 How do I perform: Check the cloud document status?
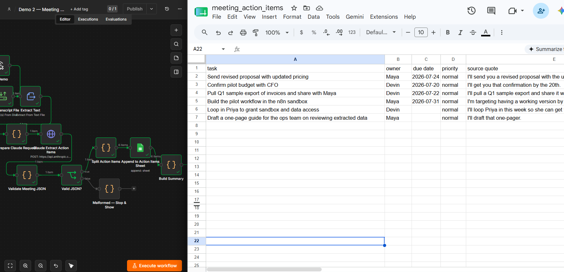(x=319, y=8)
